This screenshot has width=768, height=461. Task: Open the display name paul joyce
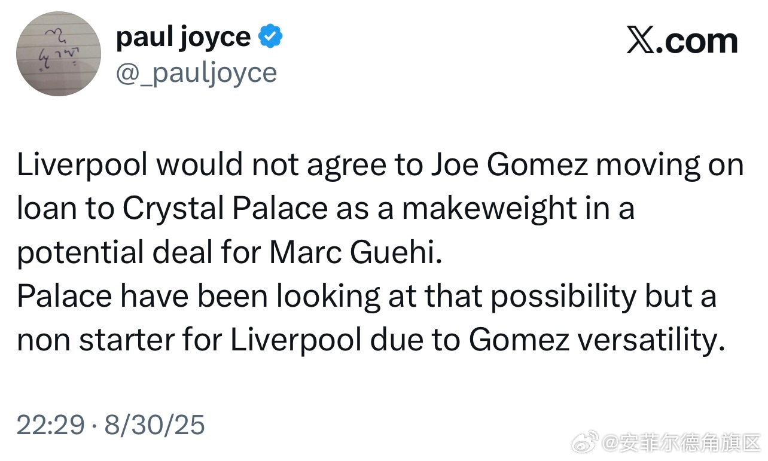pyautogui.click(x=184, y=38)
